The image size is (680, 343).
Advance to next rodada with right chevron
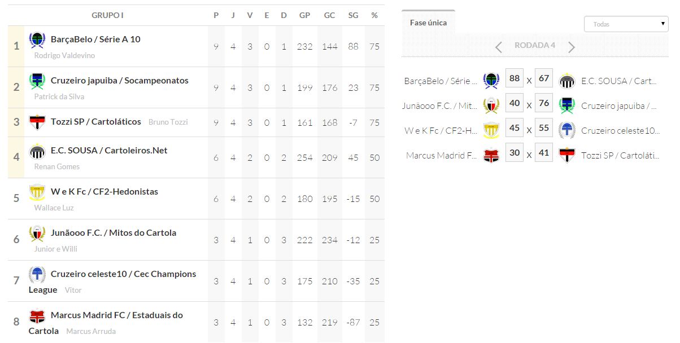pos(572,47)
